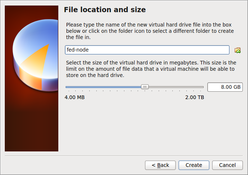
Task: Click the 2.00 TB maximum size label
Action: [x=194, y=97]
